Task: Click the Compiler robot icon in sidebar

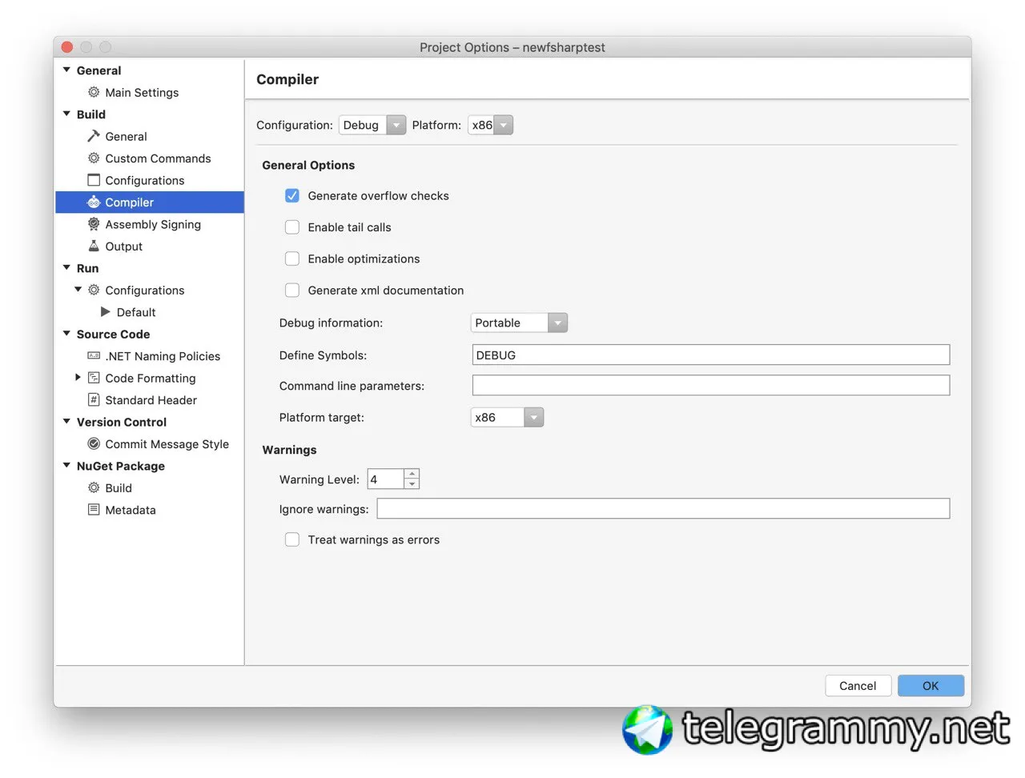Action: point(94,202)
